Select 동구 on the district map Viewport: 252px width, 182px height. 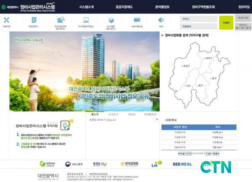tap(214, 78)
